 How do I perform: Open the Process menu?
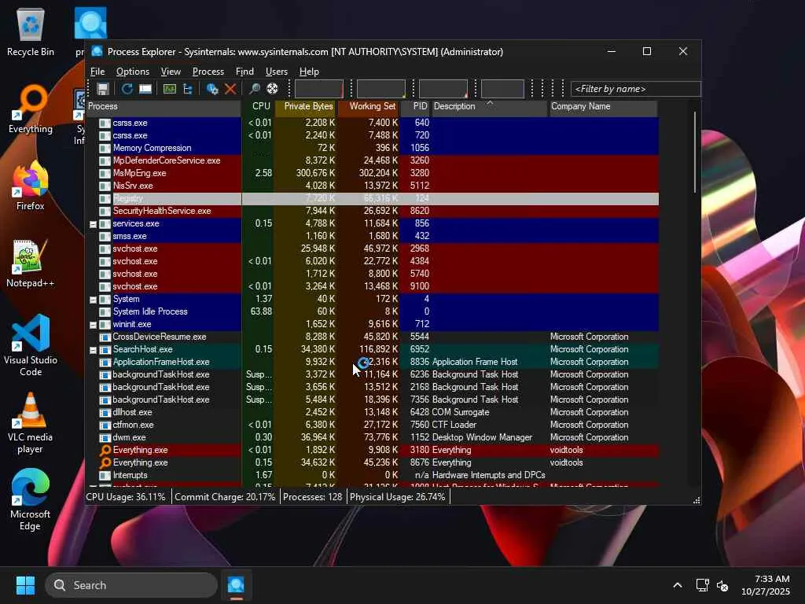(208, 72)
